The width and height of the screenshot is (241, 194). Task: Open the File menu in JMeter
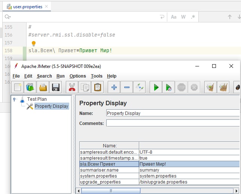(16, 76)
